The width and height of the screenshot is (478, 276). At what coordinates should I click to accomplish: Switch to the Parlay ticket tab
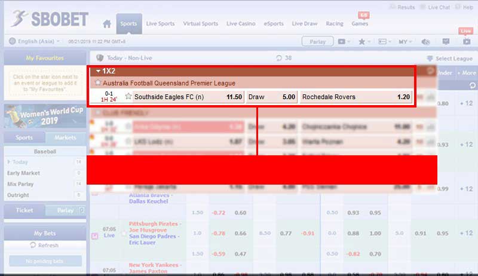66,210
